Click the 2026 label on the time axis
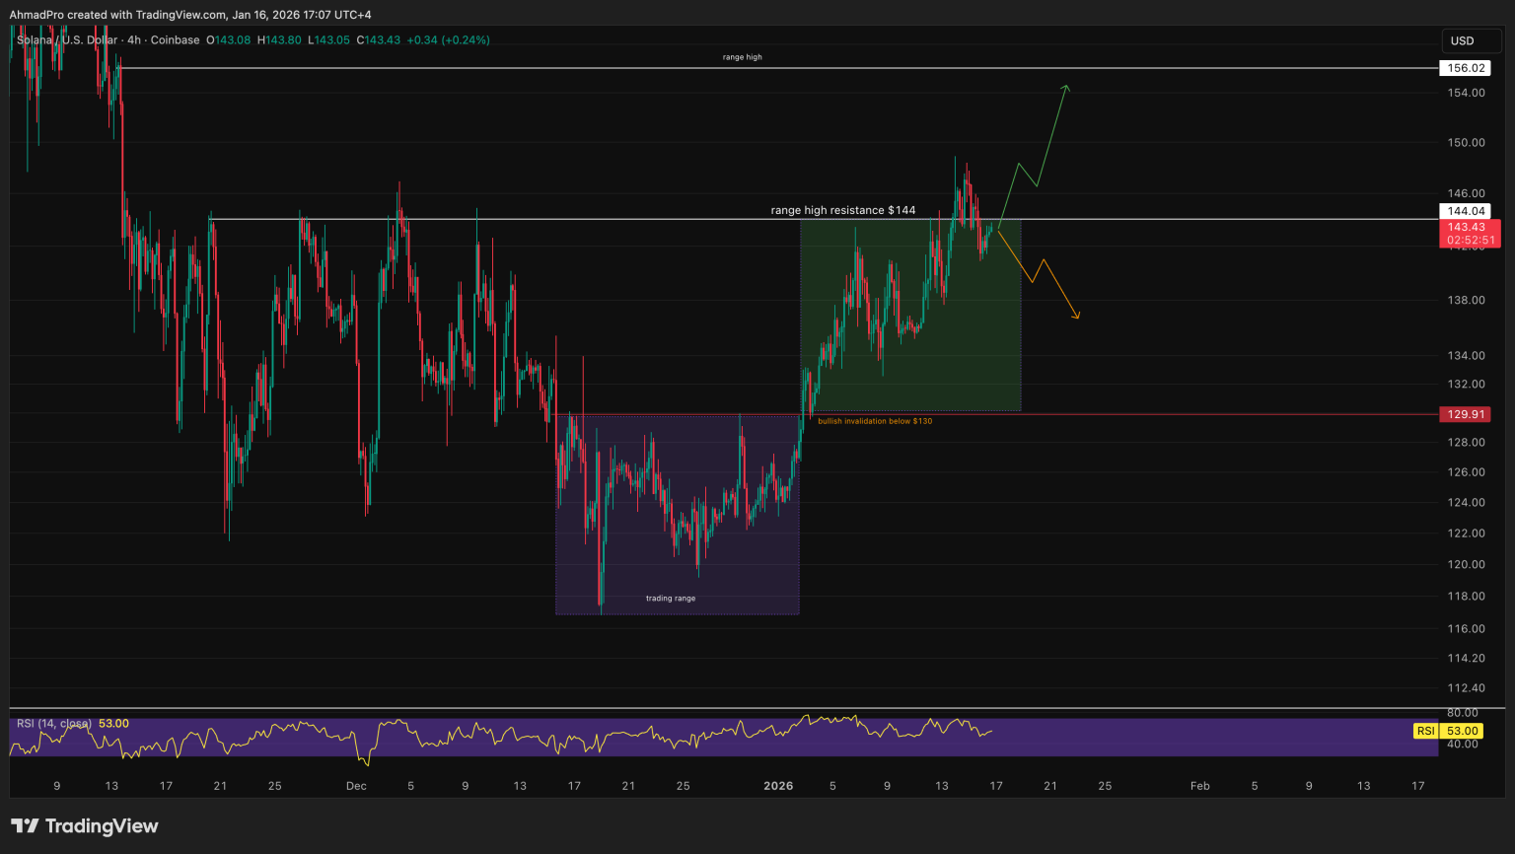Viewport: 1515px width, 854px height. pyautogui.click(x=778, y=786)
